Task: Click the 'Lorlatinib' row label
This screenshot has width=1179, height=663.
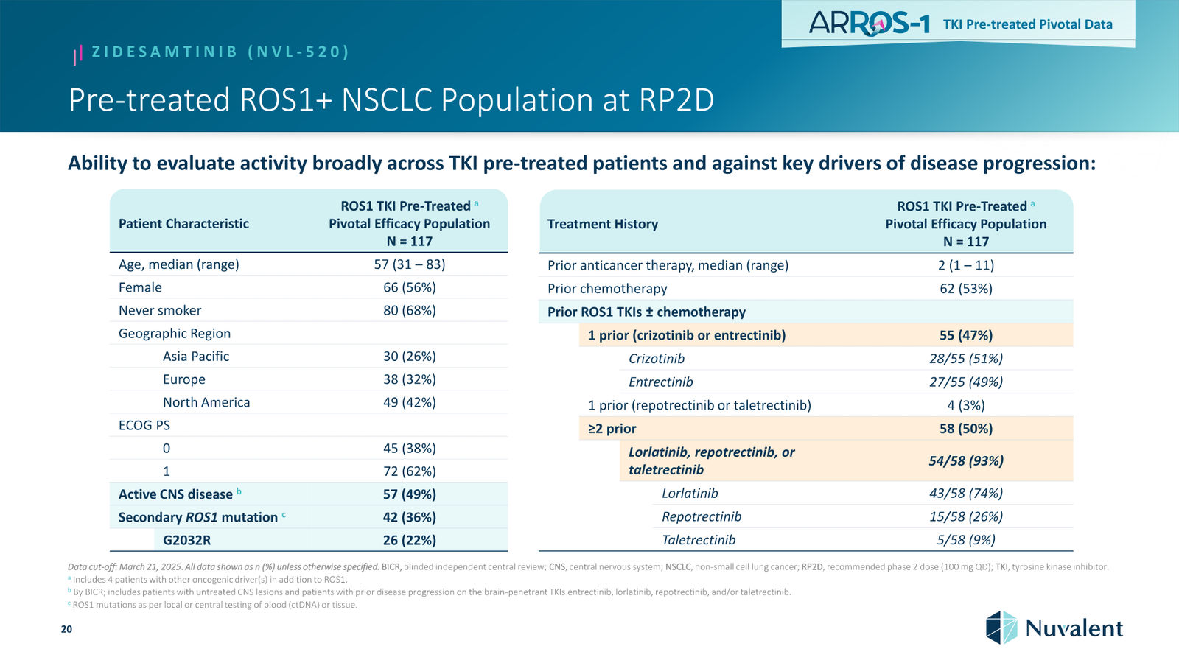Action: pyautogui.click(x=690, y=494)
